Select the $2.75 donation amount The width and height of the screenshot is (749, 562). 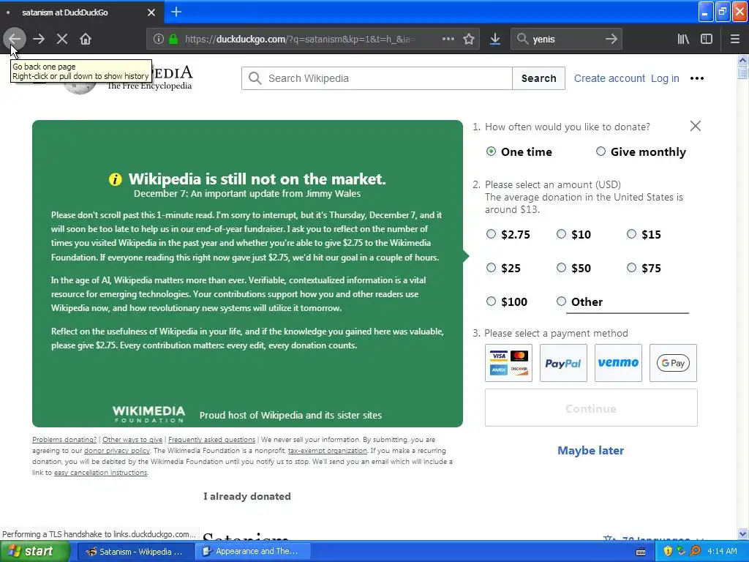click(x=491, y=234)
